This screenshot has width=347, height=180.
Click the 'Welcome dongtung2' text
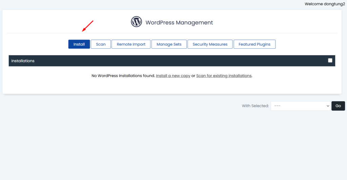tap(325, 4)
